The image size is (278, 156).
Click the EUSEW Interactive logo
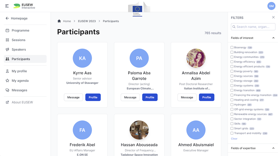click(x=24, y=6)
